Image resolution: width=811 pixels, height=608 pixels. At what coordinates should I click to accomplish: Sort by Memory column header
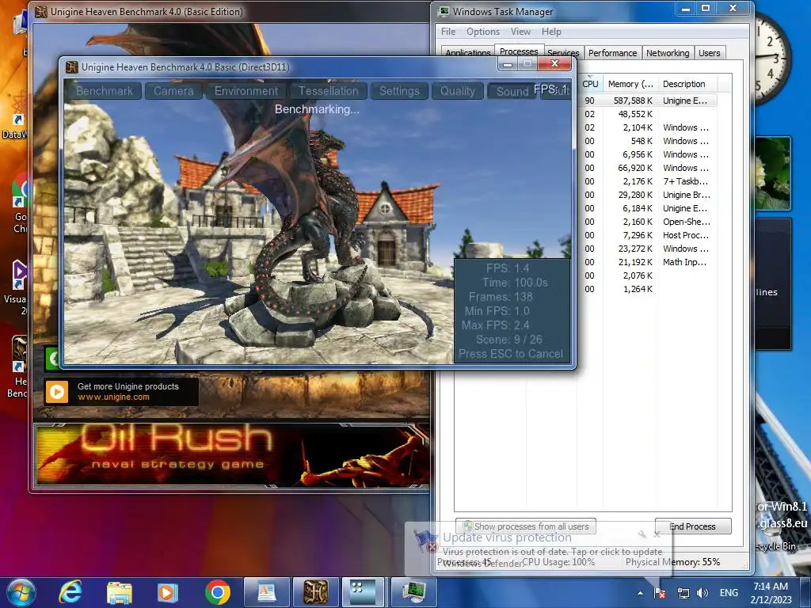pos(630,84)
